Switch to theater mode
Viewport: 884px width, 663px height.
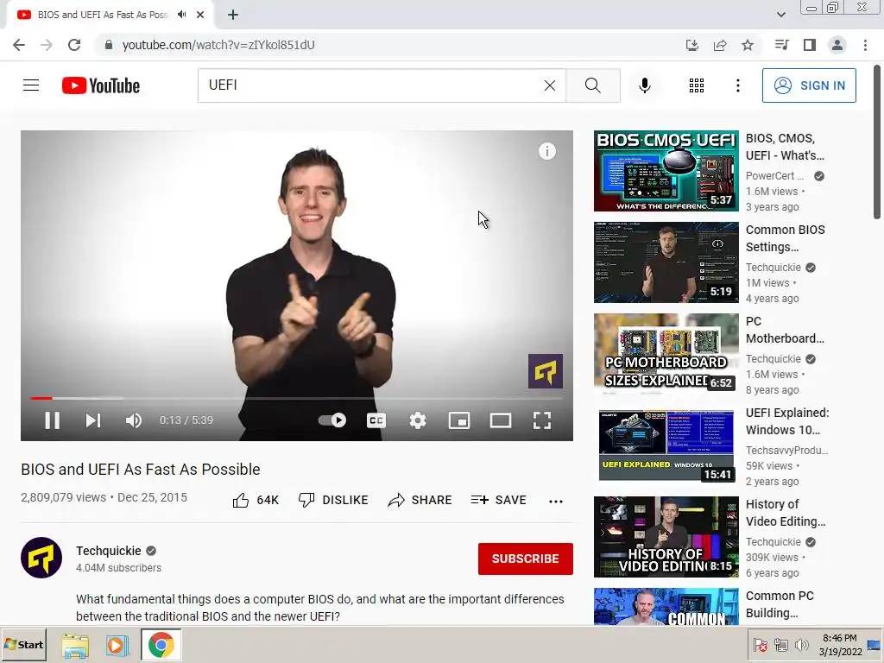(501, 420)
